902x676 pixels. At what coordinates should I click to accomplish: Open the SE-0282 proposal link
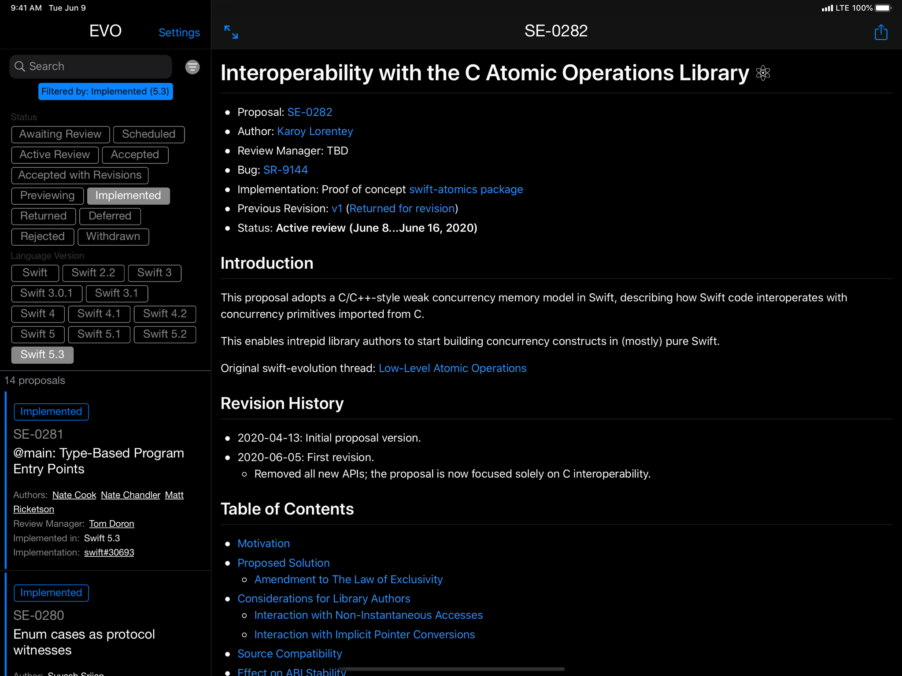pos(310,112)
